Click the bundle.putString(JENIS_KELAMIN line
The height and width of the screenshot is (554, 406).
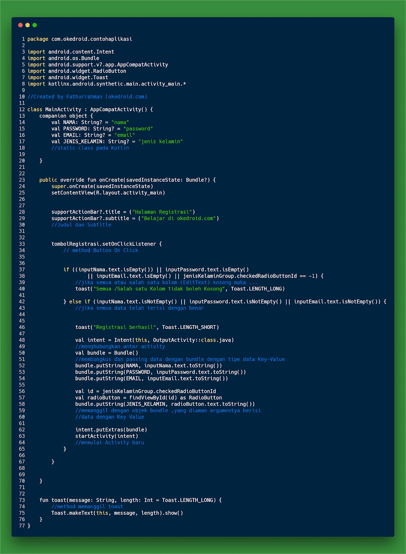(165, 404)
